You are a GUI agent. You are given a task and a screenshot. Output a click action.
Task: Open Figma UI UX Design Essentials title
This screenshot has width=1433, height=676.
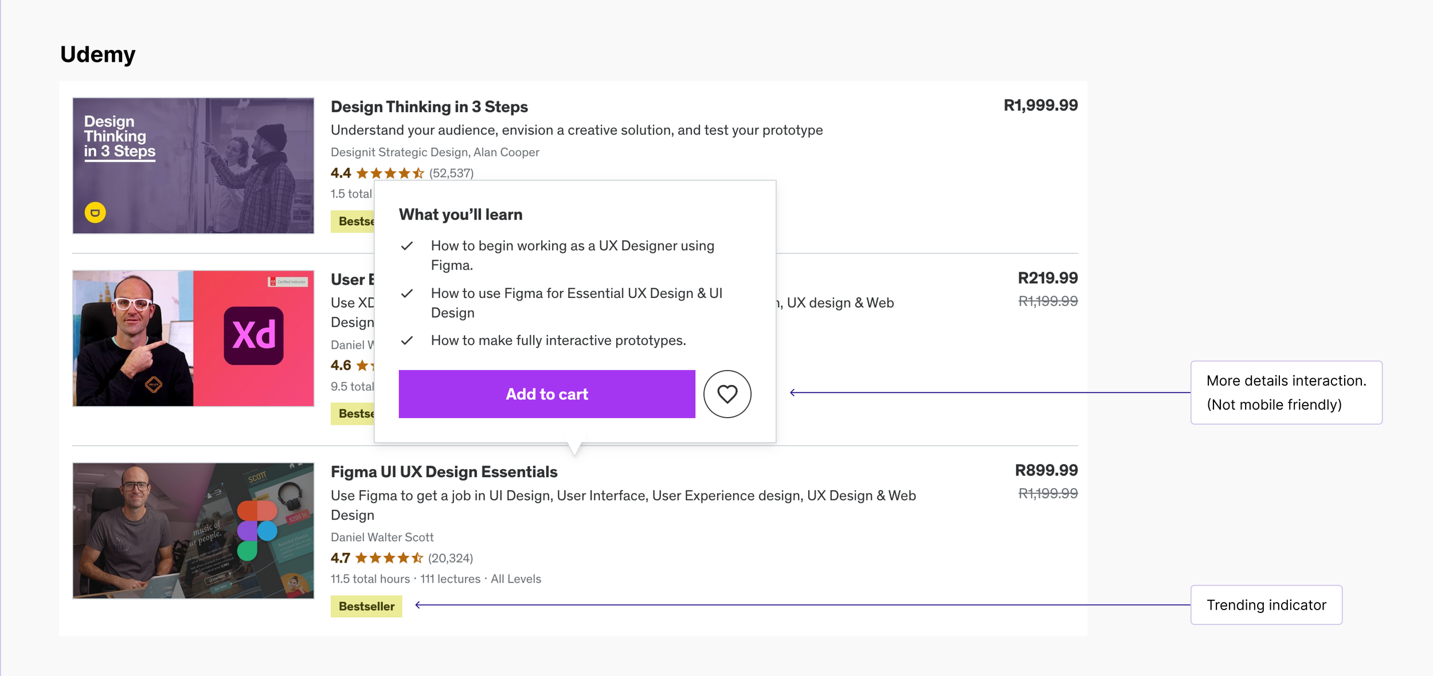444,472
